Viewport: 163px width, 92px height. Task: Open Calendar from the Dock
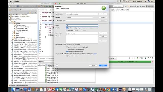[x=37, y=89]
